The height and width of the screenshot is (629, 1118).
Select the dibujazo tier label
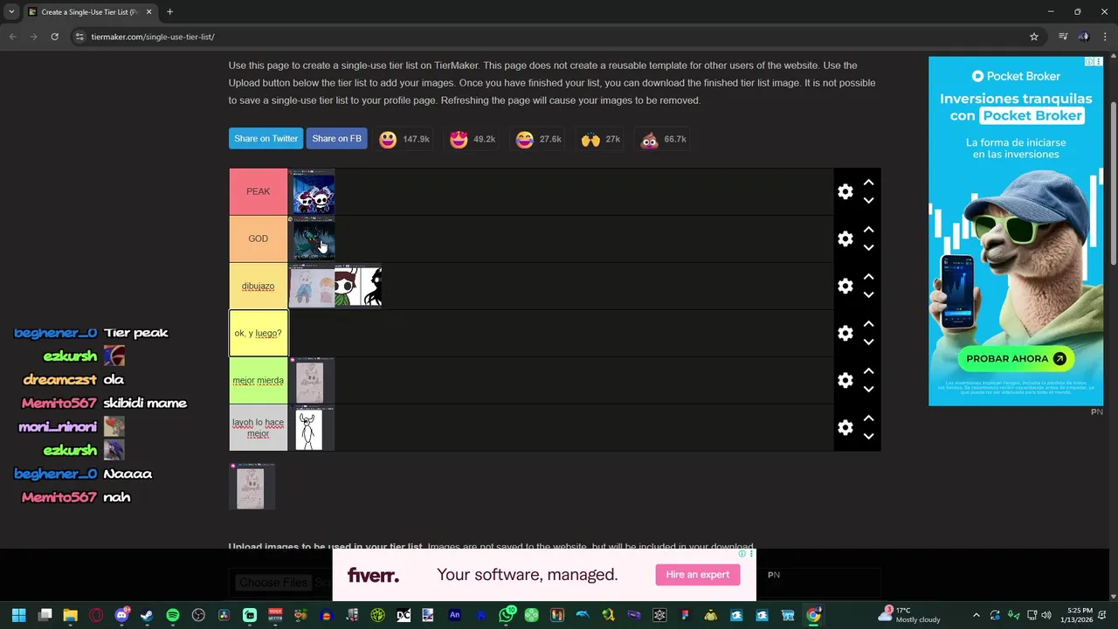point(258,286)
